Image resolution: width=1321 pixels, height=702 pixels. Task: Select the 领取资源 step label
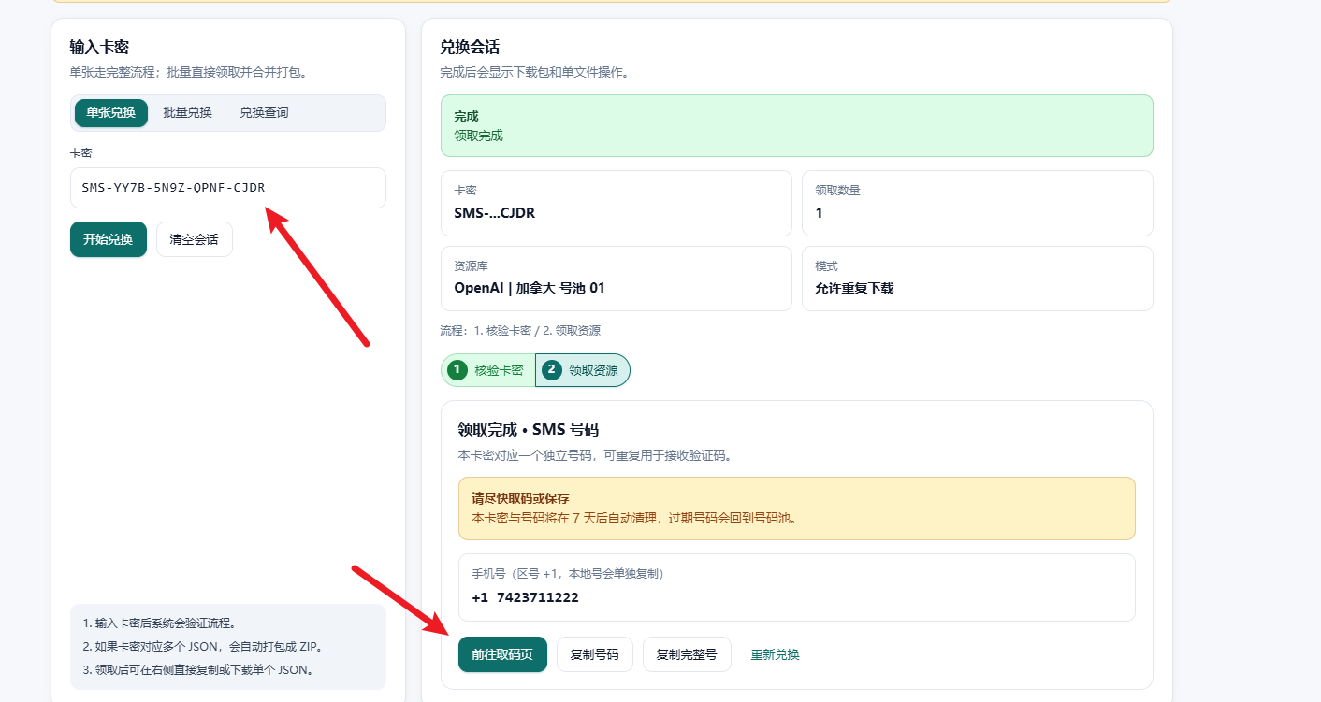click(593, 370)
